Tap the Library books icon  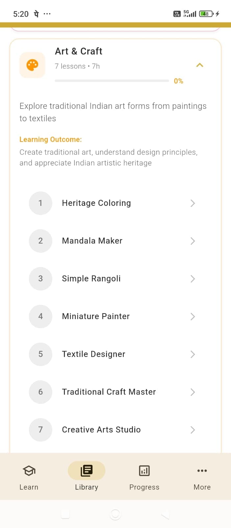[x=86, y=471]
